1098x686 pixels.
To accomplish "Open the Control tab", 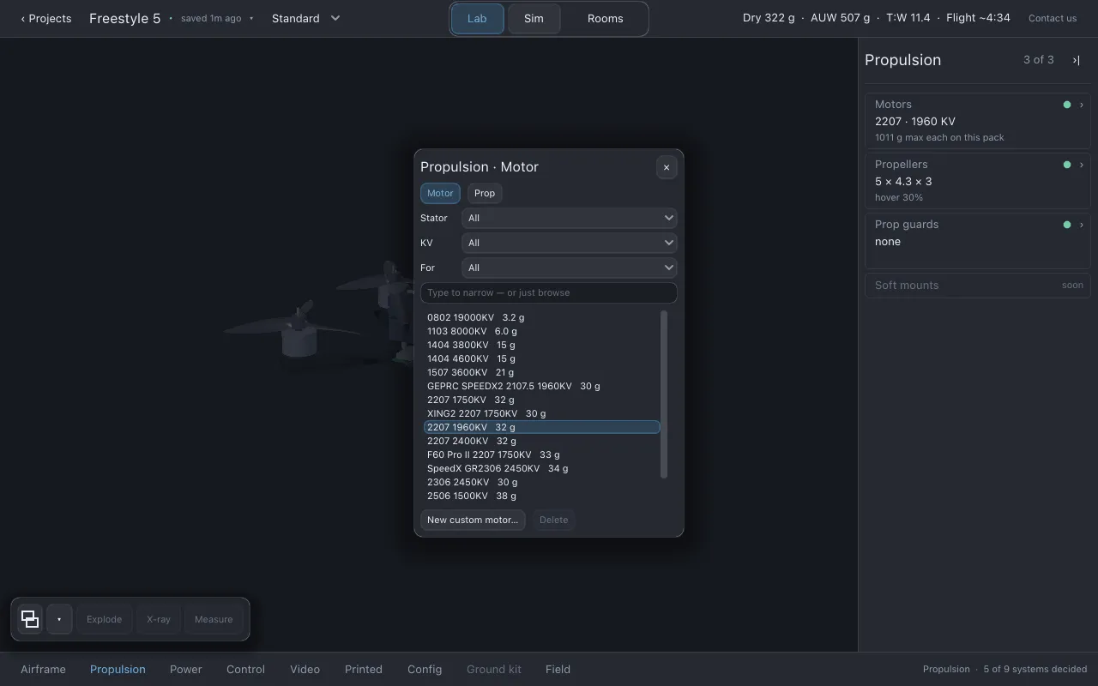I will click(x=245, y=669).
